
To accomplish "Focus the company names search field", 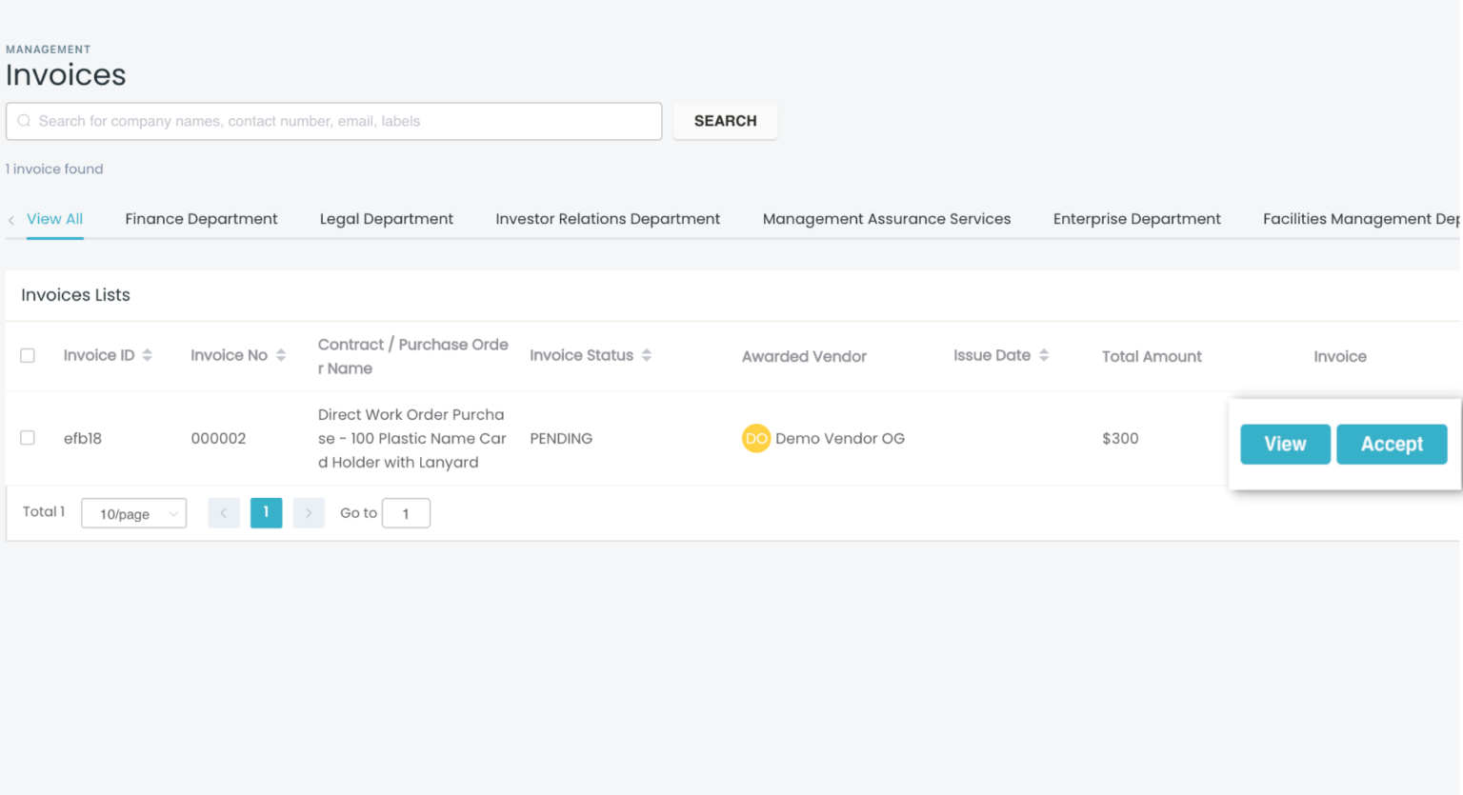I will [x=334, y=121].
